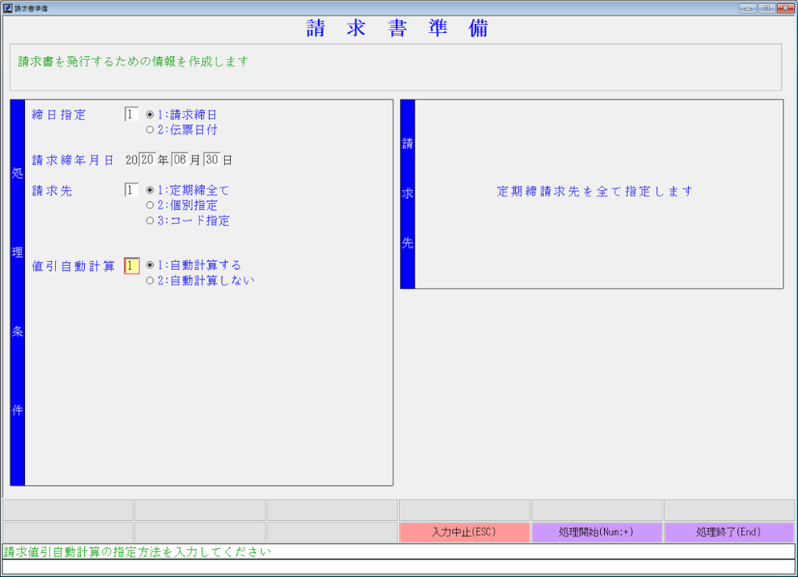The width and height of the screenshot is (798, 577).
Task: Choose the 2:個別指定 radio option
Action: tap(150, 206)
